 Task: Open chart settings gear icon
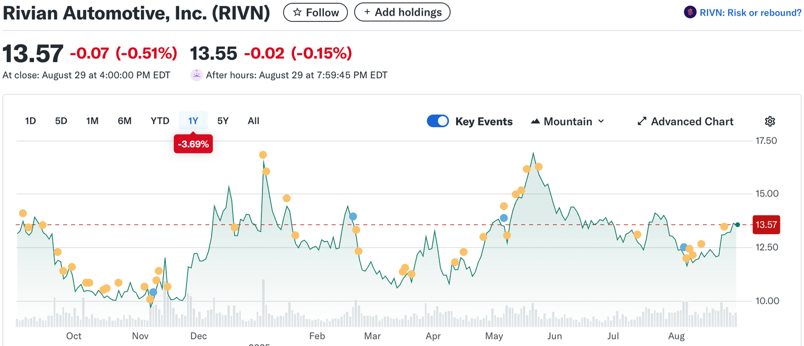(x=770, y=122)
